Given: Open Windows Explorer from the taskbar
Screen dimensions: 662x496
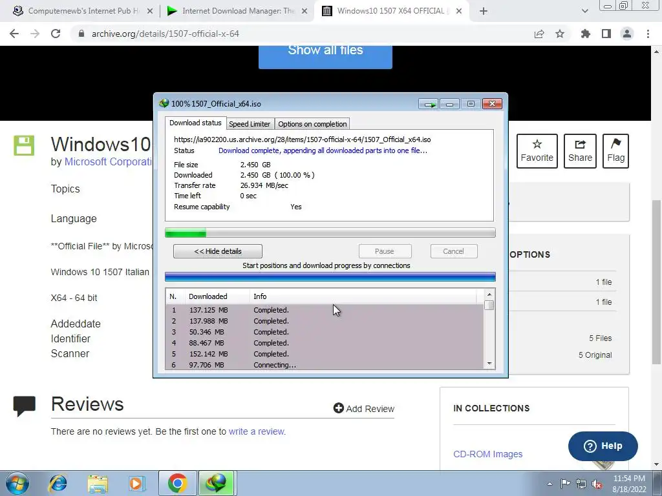Looking at the screenshot, I should pos(98,483).
